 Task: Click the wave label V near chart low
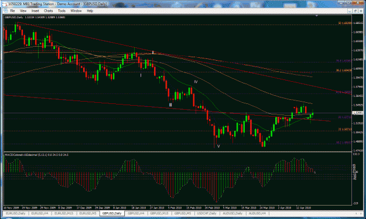[x=218, y=147]
